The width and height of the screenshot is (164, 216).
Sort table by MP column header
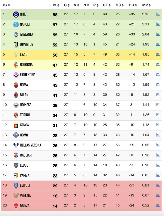(146, 5)
